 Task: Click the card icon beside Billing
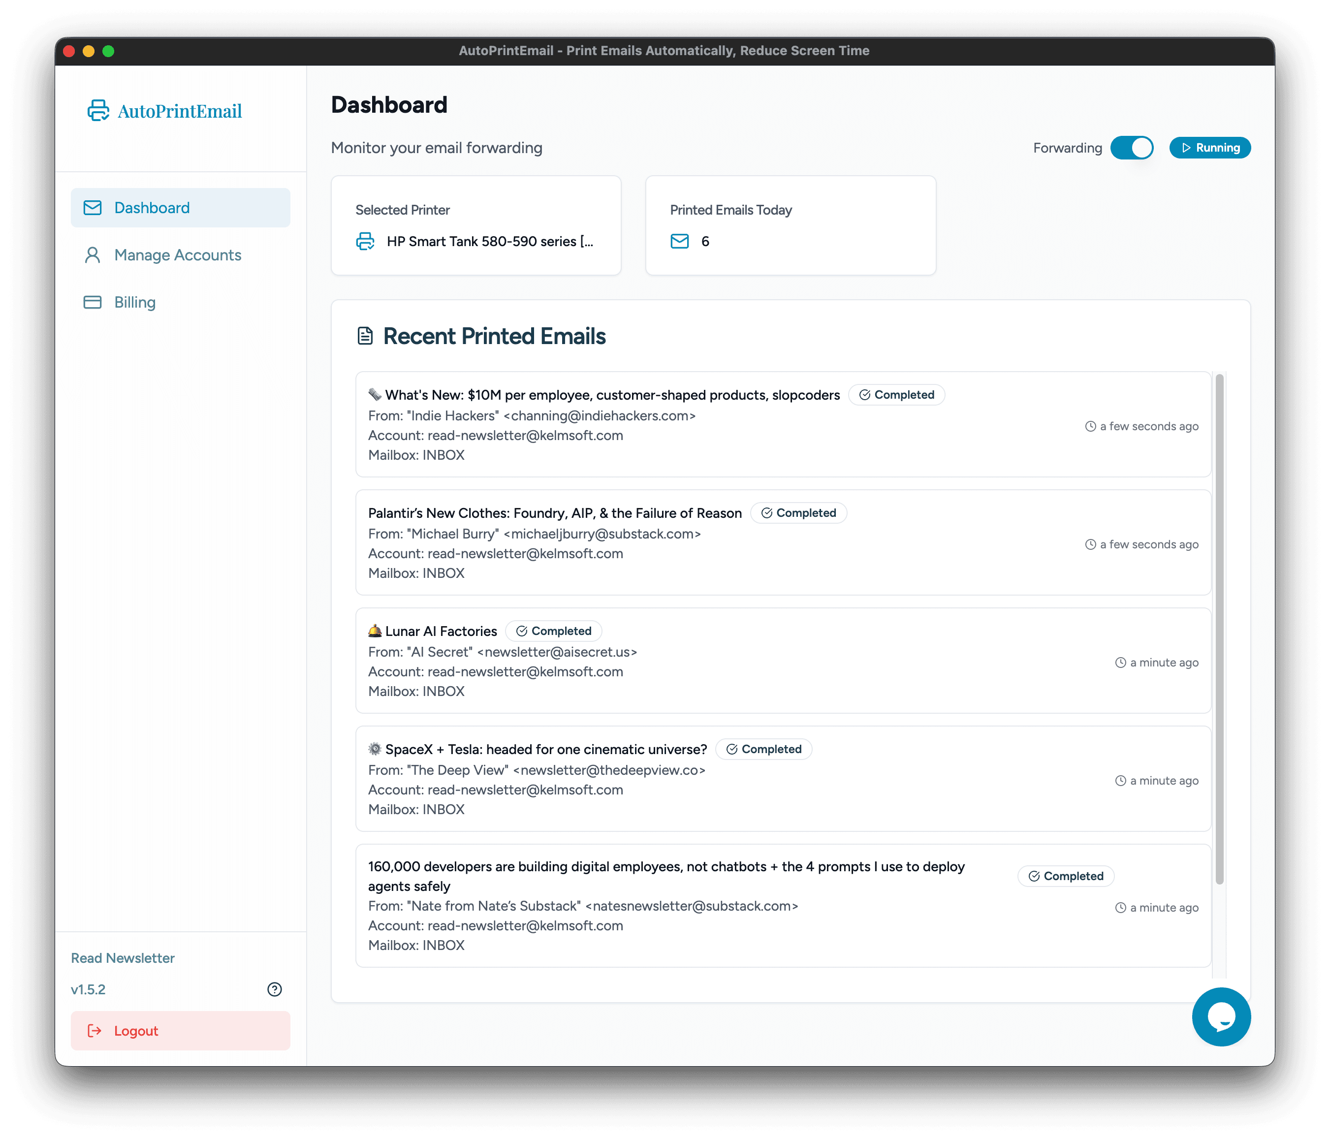[x=92, y=302]
